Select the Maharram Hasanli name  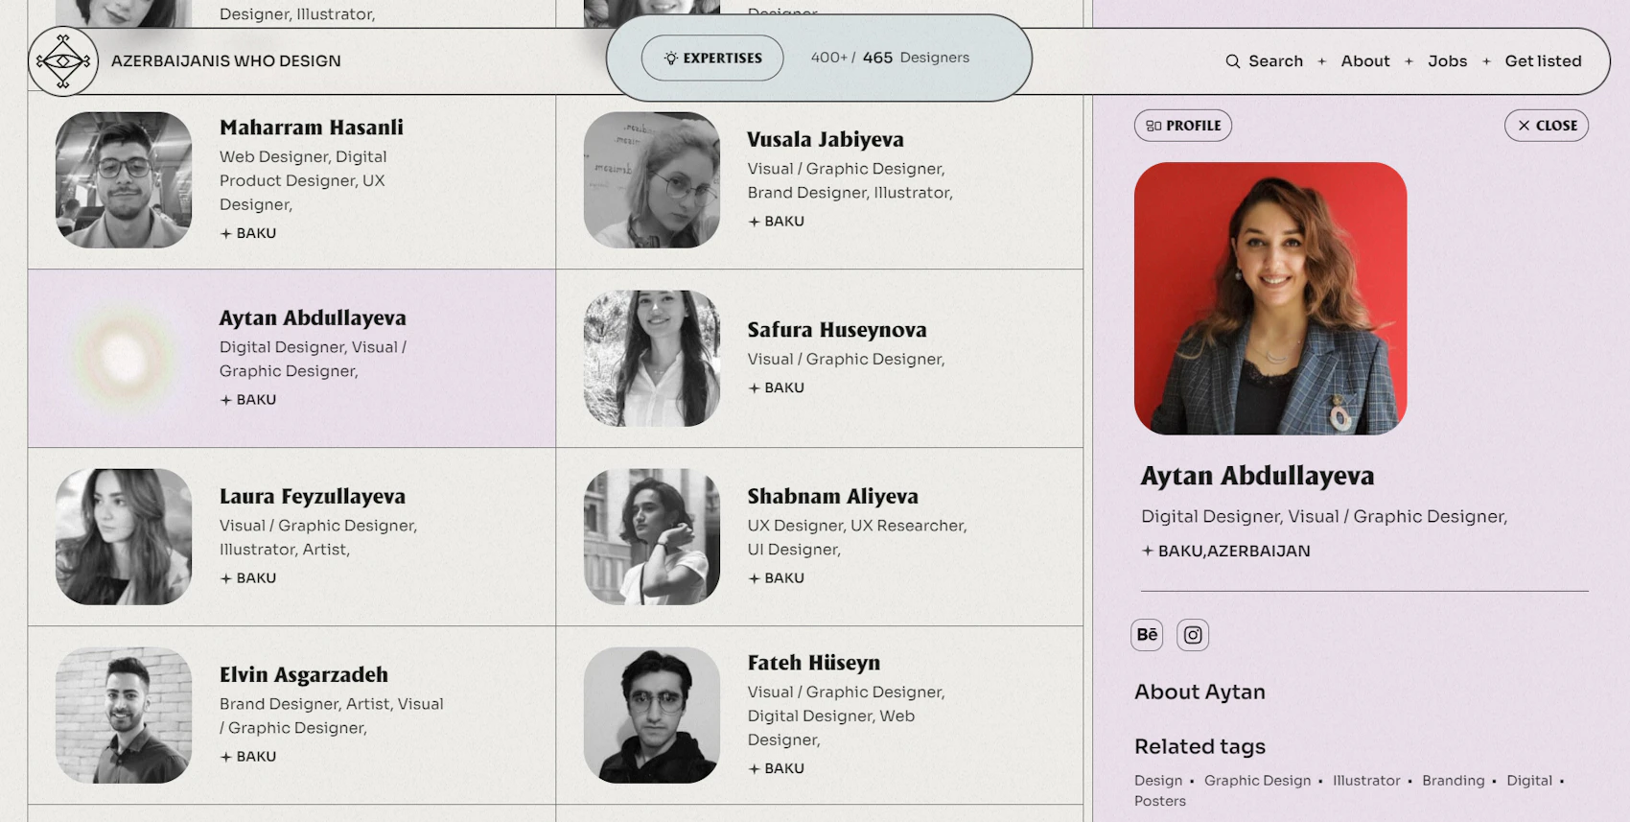pos(312,128)
